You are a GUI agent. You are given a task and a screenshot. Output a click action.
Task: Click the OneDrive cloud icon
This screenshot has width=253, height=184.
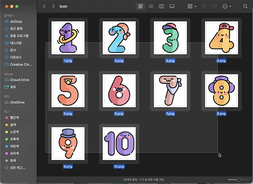coord(7,102)
